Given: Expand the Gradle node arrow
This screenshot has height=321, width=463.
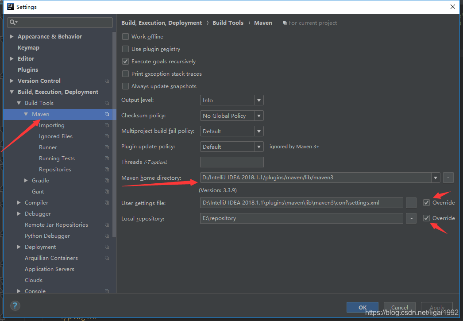Looking at the screenshot, I should pos(26,181).
